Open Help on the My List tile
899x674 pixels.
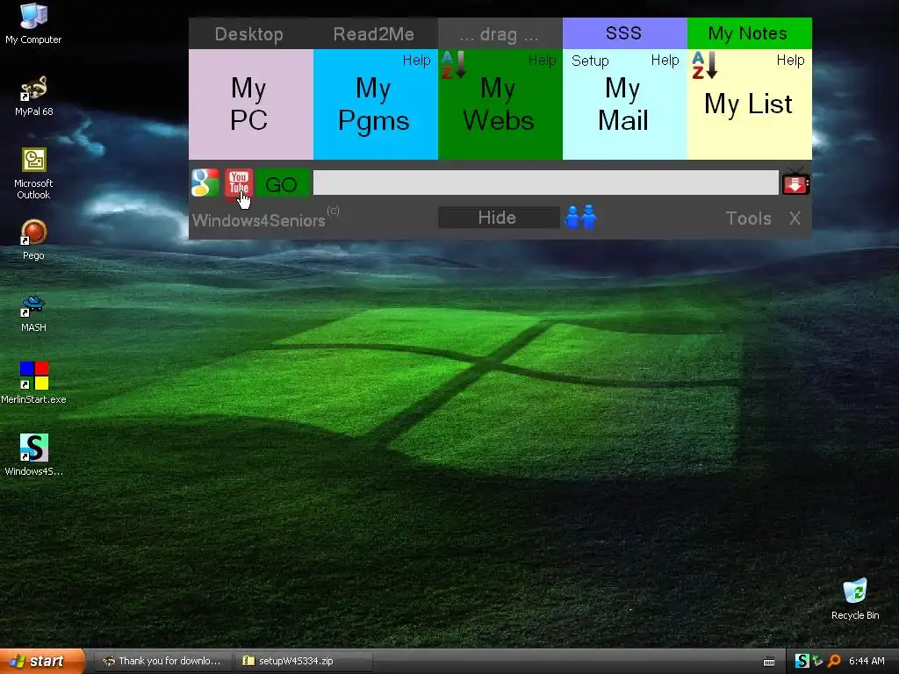tap(790, 61)
